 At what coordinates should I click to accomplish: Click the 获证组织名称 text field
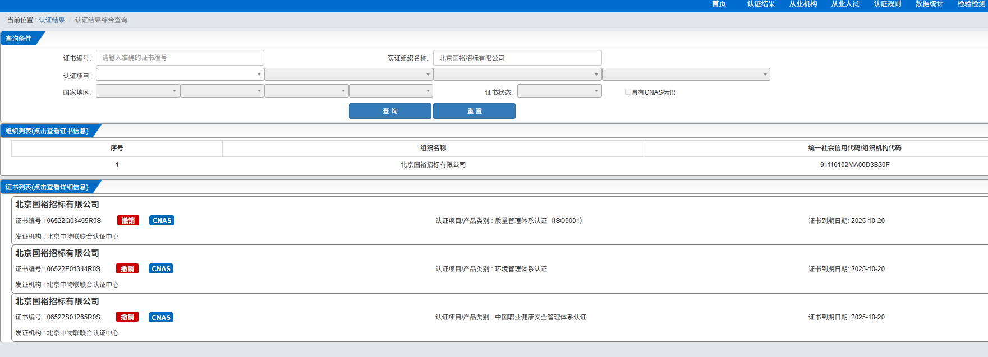pos(517,58)
